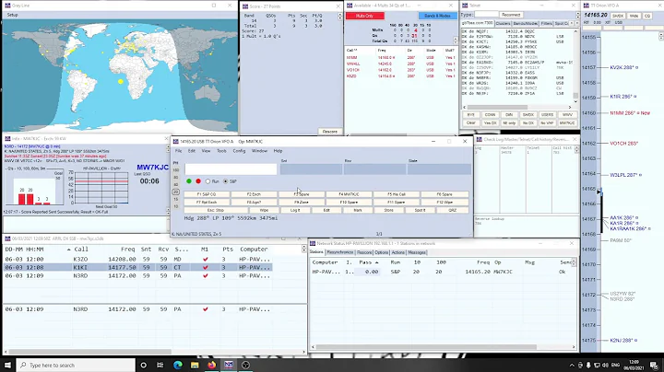Click Telnet text scroll down arrow
Image resolution: width=664 pixels, height=372 pixels.
[575, 101]
